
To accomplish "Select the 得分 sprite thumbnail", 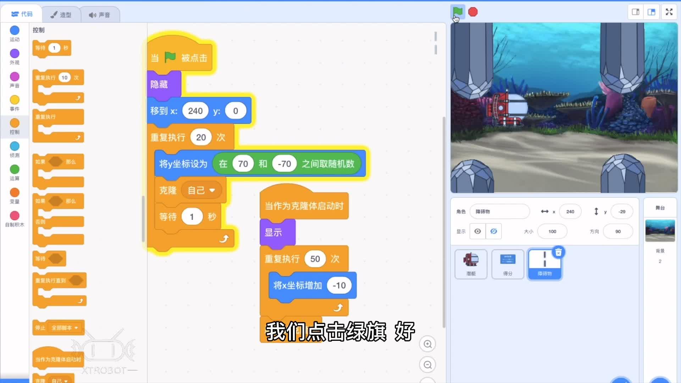I will coord(508,264).
